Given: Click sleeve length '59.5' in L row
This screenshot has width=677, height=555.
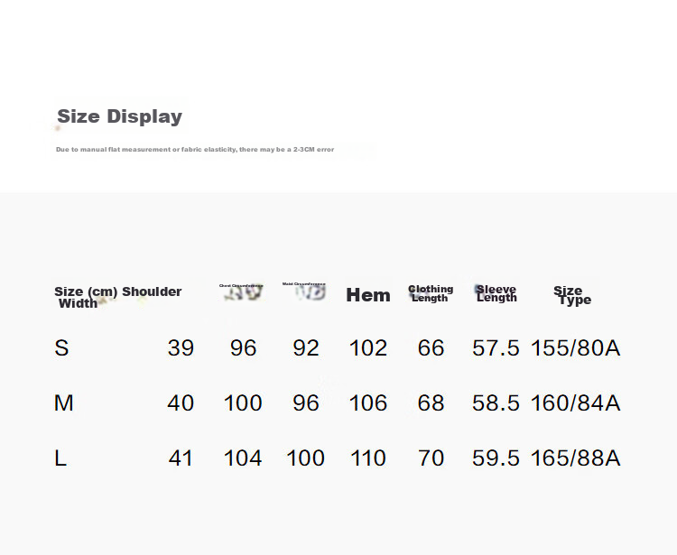Looking at the screenshot, I should [496, 458].
